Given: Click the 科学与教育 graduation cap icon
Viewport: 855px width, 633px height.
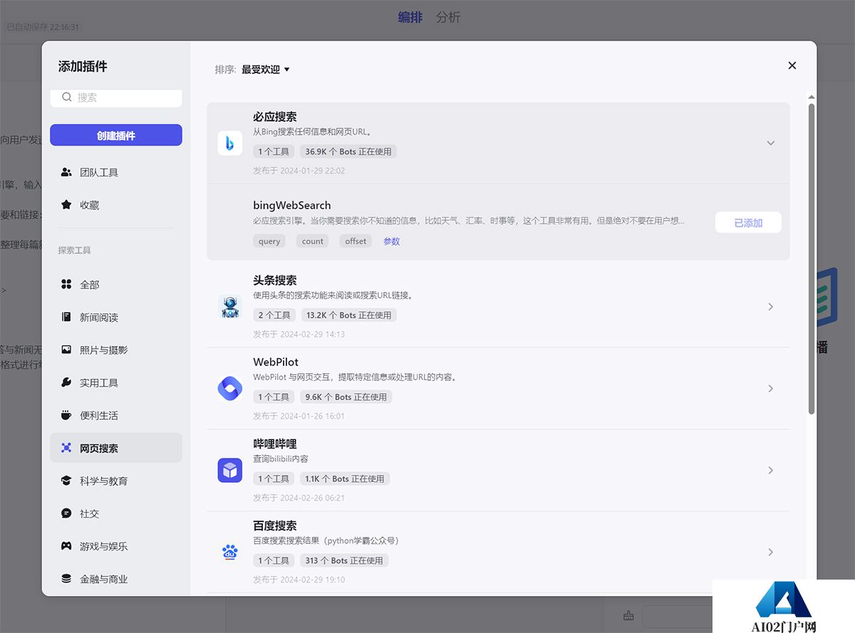Looking at the screenshot, I should (x=66, y=481).
